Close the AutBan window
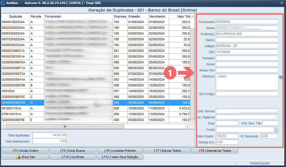The image size is (286, 167). pyautogui.click(x=282, y=3)
